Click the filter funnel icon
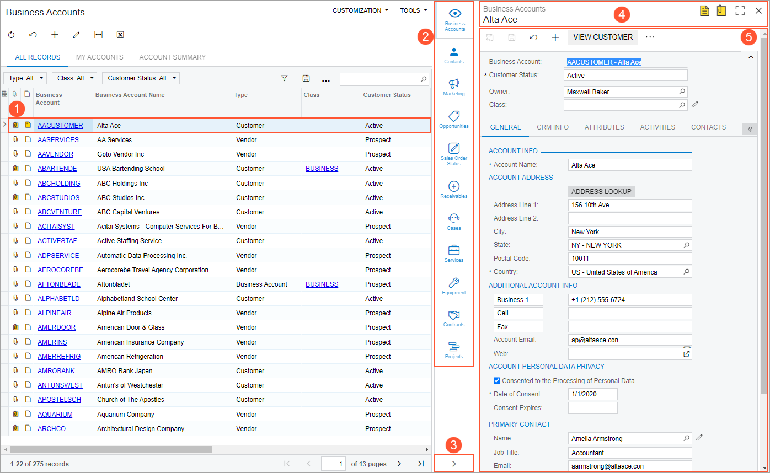The height and width of the screenshot is (473, 770). coord(285,79)
